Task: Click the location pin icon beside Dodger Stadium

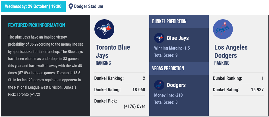Action: pos(71,6)
